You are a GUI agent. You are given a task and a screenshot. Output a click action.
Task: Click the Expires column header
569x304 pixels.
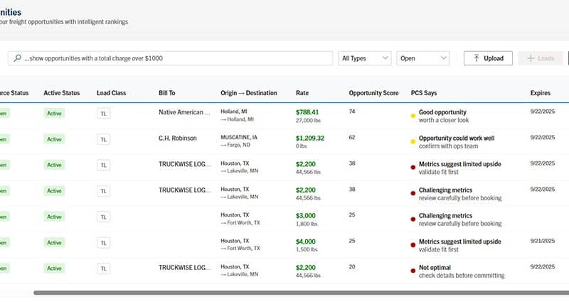pyautogui.click(x=540, y=93)
